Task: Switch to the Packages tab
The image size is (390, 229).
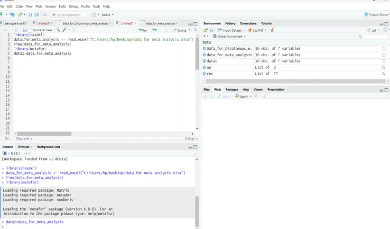Action: 232,89
